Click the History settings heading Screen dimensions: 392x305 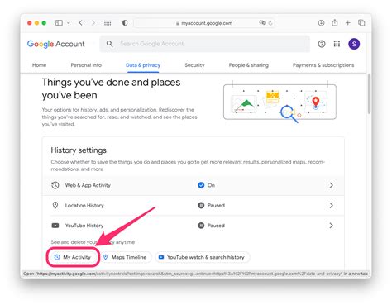pos(79,150)
